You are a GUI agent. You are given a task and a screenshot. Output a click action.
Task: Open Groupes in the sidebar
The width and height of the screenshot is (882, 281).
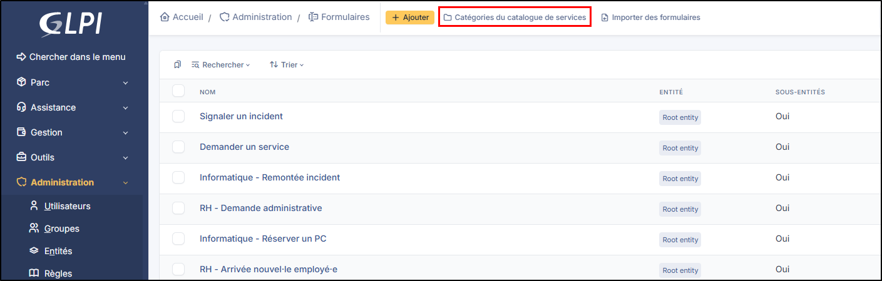(62, 229)
